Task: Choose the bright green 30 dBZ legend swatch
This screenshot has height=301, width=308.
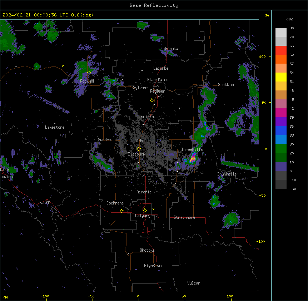Action: pyautogui.click(x=281, y=148)
